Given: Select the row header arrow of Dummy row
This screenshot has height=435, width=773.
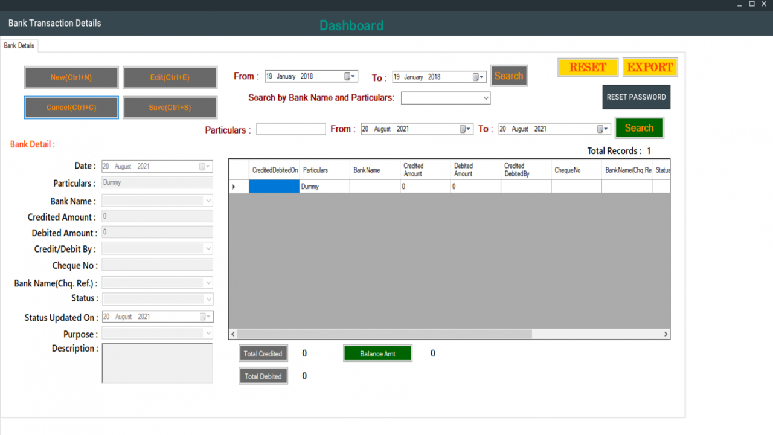Looking at the screenshot, I should 239,187.
